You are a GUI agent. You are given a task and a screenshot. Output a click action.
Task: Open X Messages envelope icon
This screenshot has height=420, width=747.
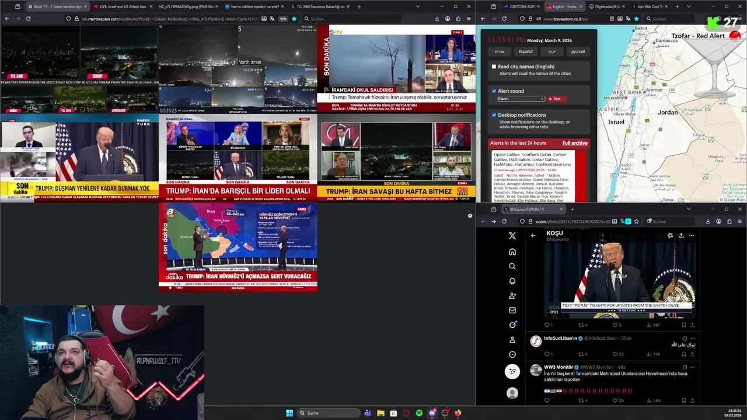click(x=512, y=310)
